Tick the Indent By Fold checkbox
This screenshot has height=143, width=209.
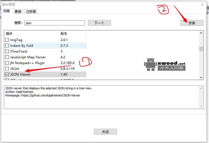pos(7,46)
